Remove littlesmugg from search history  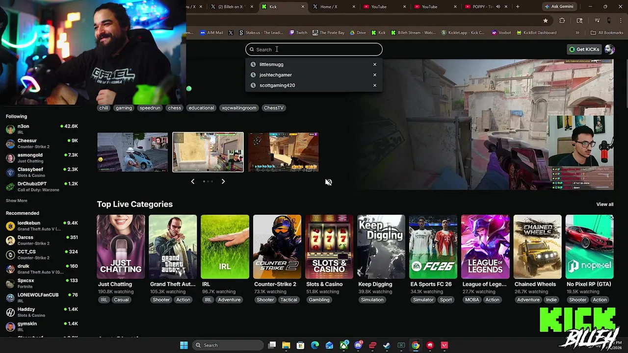[x=375, y=64]
